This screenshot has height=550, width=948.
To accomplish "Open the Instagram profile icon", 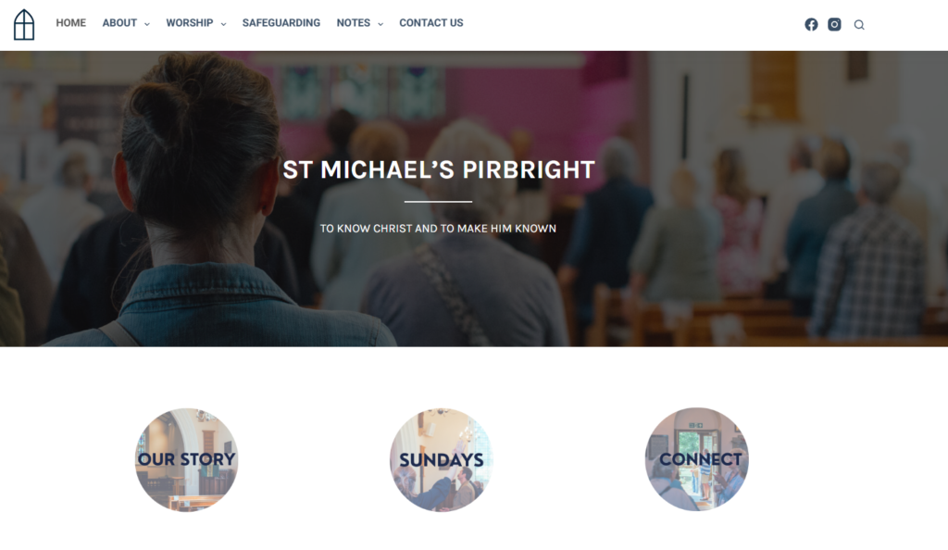I will click(x=834, y=24).
